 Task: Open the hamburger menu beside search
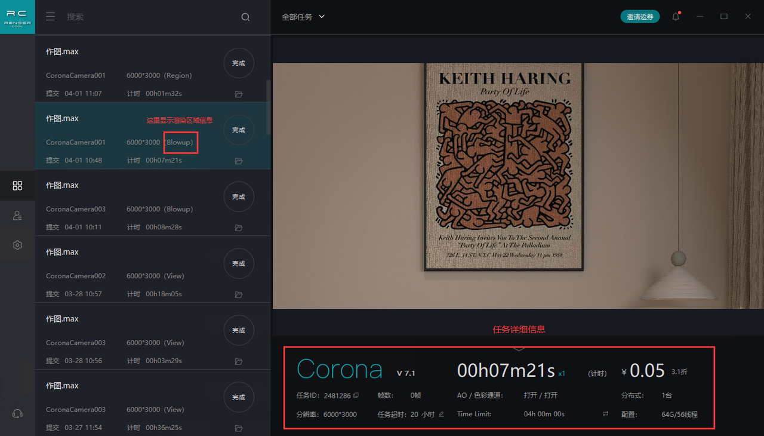tap(51, 17)
